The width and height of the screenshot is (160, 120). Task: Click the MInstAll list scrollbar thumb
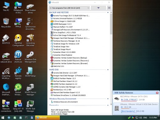pyautogui.click(x=111, y=24)
